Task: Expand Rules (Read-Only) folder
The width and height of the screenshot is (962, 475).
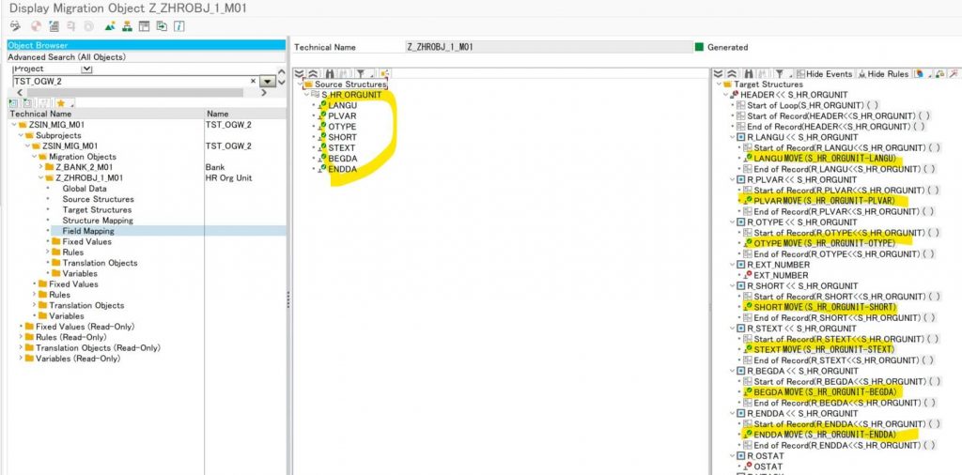Action: point(21,337)
